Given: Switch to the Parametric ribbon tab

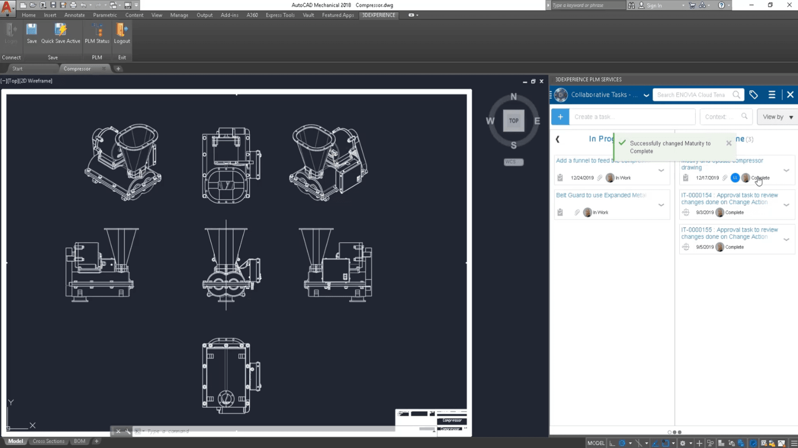Looking at the screenshot, I should tap(105, 15).
